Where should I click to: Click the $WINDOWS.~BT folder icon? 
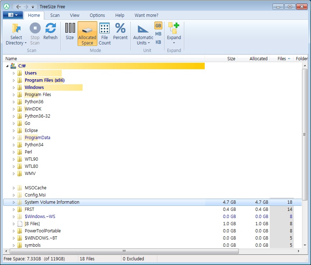[x=20, y=238]
